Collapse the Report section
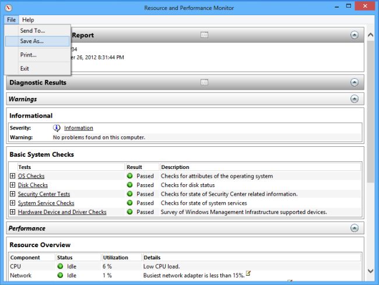The width and height of the screenshot is (379, 285). pyautogui.click(x=355, y=35)
